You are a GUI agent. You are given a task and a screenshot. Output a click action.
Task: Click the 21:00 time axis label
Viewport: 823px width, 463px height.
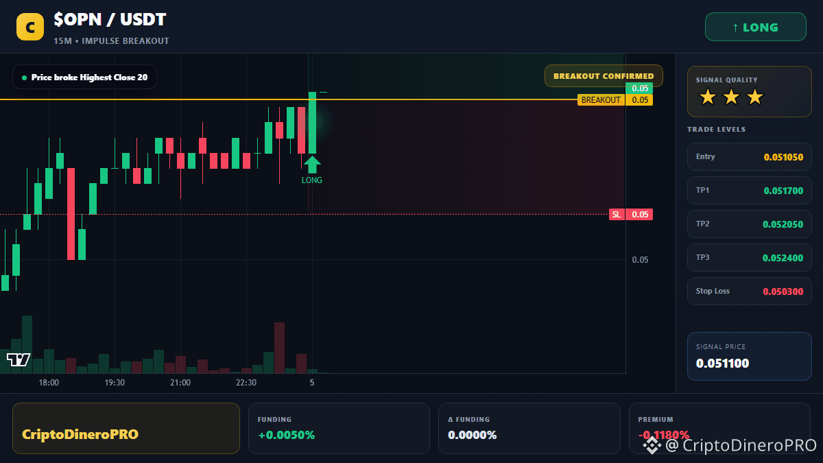pyautogui.click(x=180, y=383)
